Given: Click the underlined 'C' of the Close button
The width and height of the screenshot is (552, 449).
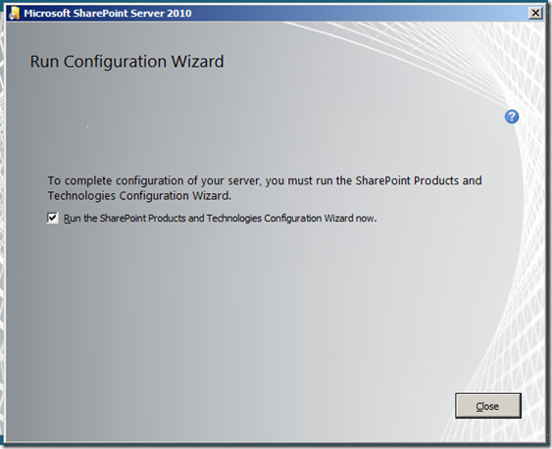Looking at the screenshot, I should pos(478,407).
